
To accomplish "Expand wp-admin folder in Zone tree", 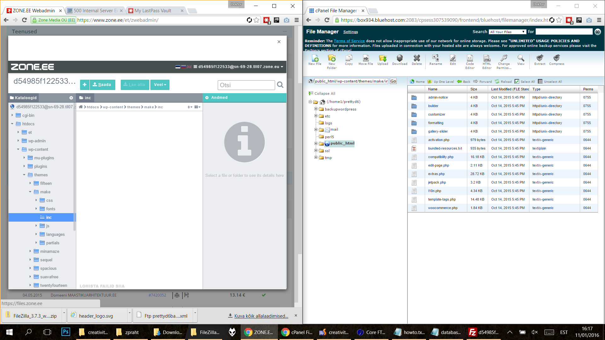I will 18,141.
